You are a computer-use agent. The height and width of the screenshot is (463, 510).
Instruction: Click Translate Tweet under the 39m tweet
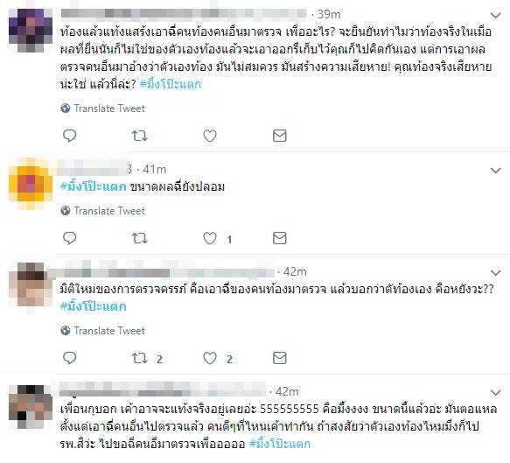[x=102, y=109]
